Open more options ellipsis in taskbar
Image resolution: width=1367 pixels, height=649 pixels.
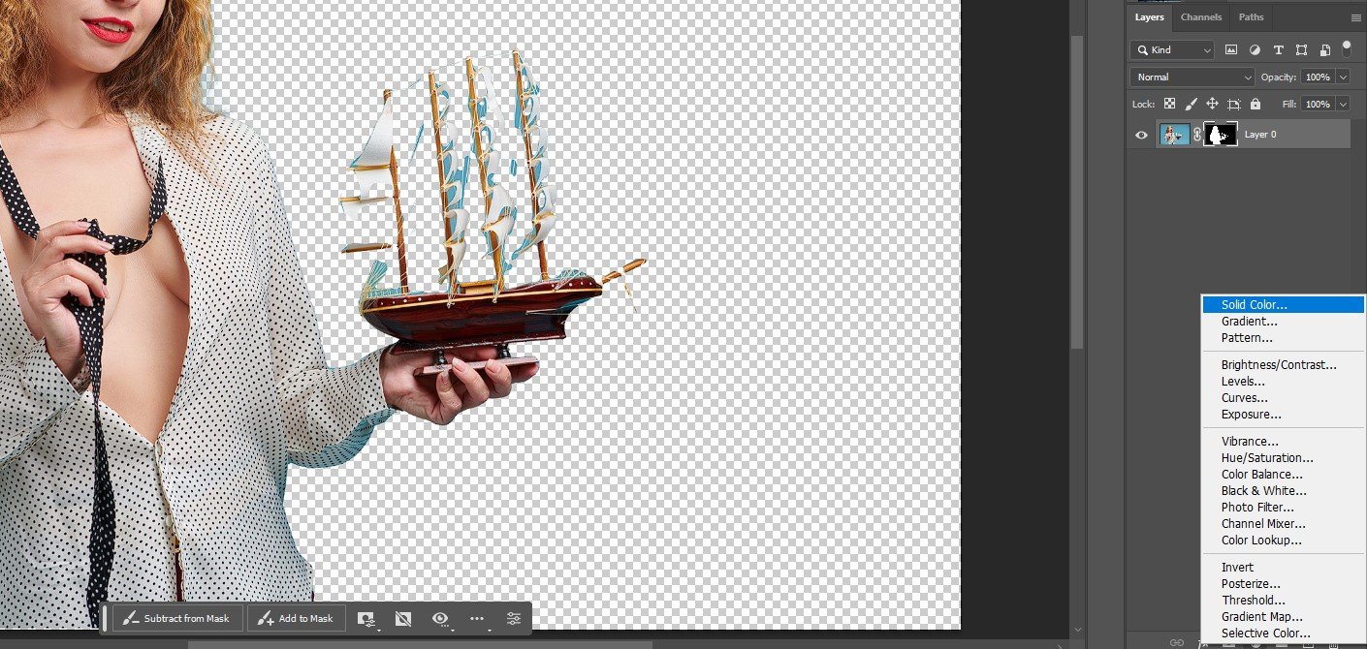[478, 618]
